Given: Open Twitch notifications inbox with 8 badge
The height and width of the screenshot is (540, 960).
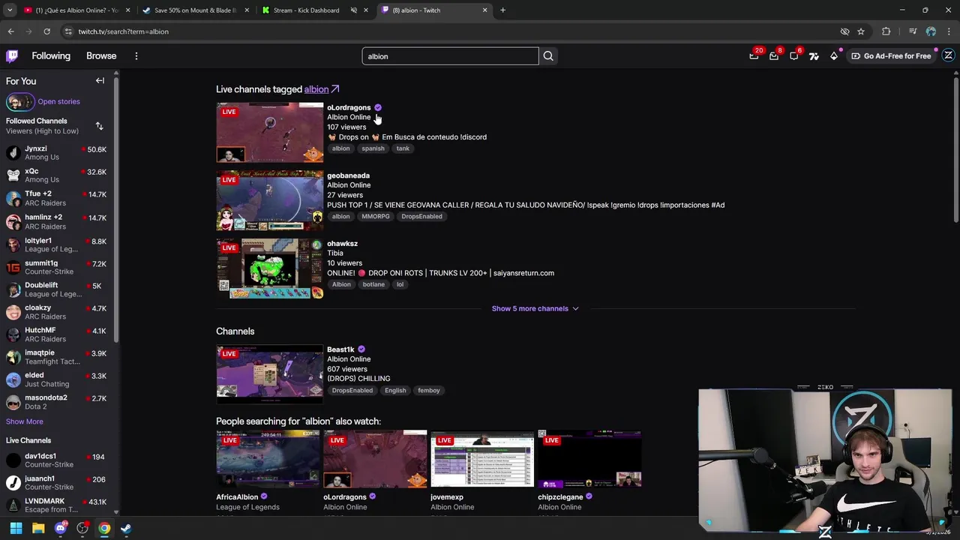Looking at the screenshot, I should coord(774,56).
